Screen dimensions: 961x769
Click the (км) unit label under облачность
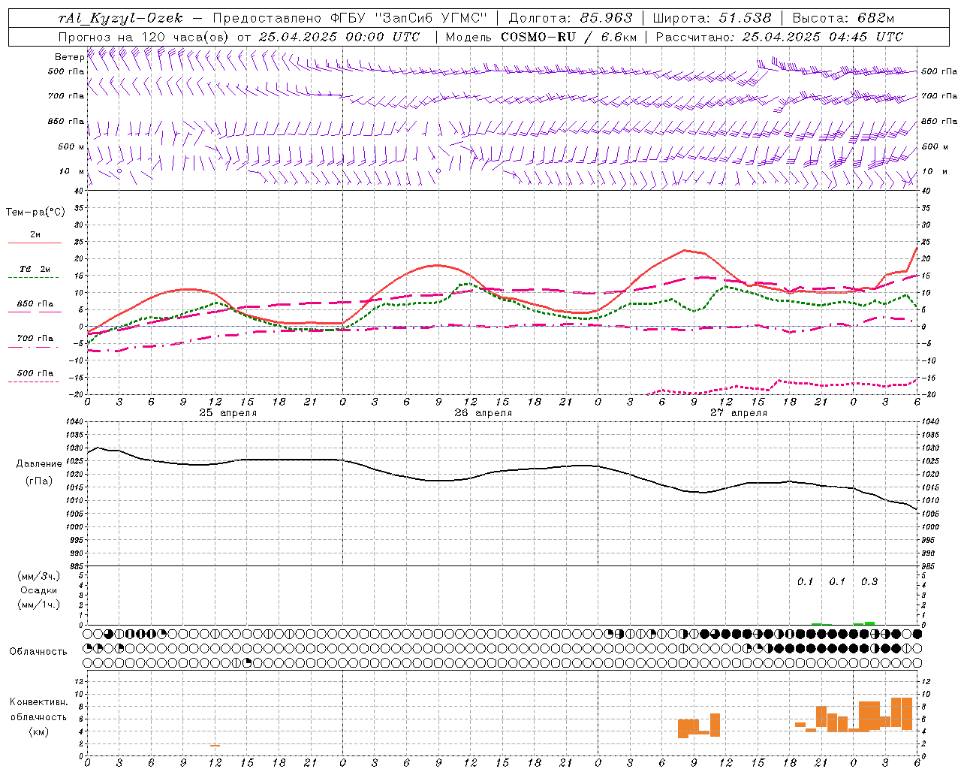click(39, 731)
